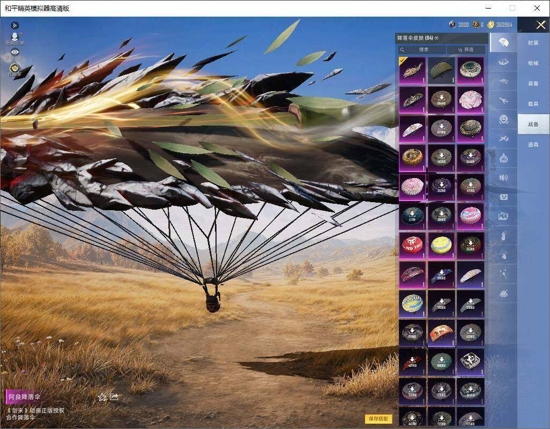Select the airplane skin category icon
This screenshot has width=550, height=429.
click(x=503, y=101)
